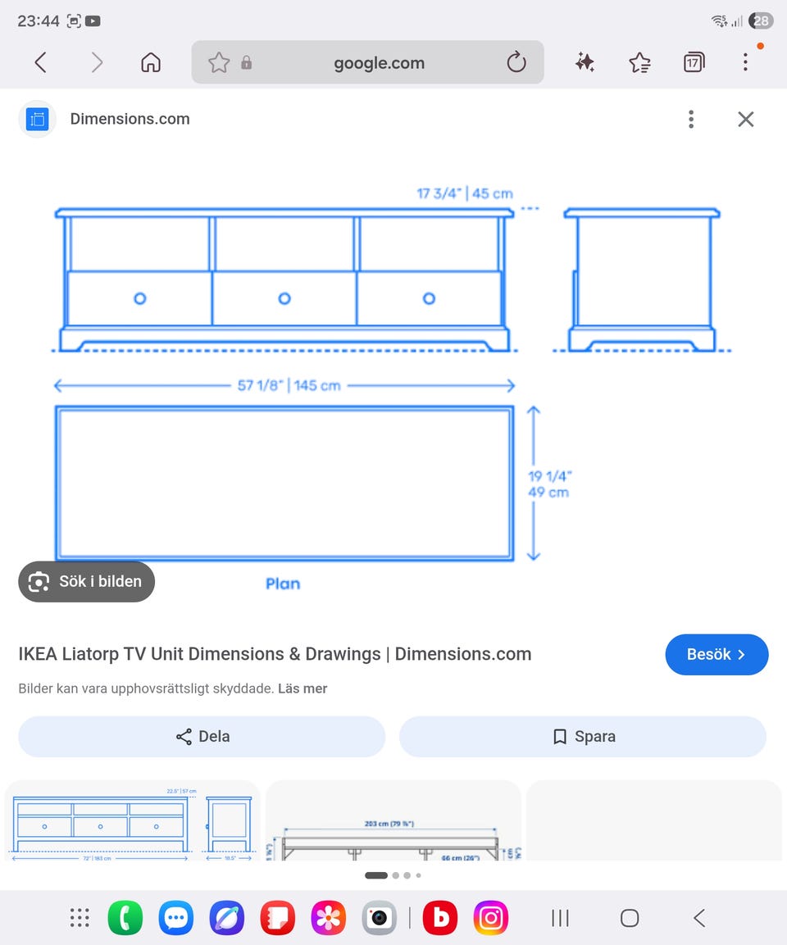Tap the battery indicator showing 28
787x945 pixels.
coord(761,21)
